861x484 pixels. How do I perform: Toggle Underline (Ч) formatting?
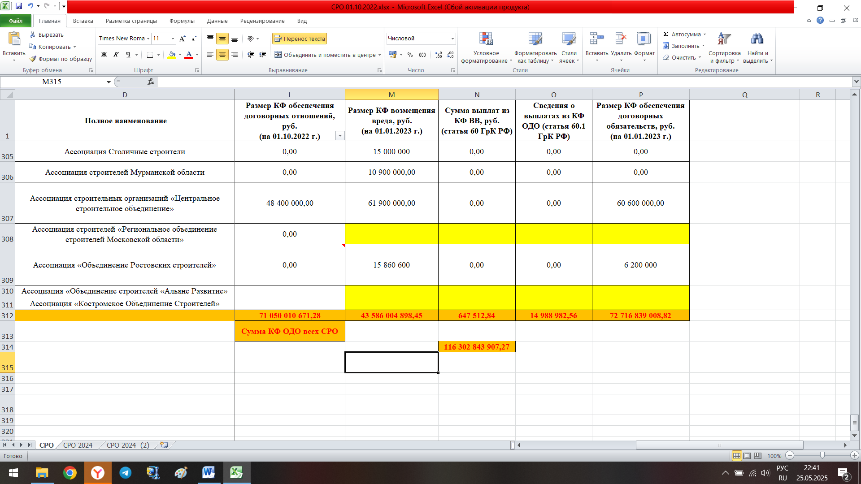click(128, 55)
